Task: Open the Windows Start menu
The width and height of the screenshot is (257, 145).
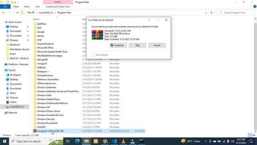Action: (4, 141)
